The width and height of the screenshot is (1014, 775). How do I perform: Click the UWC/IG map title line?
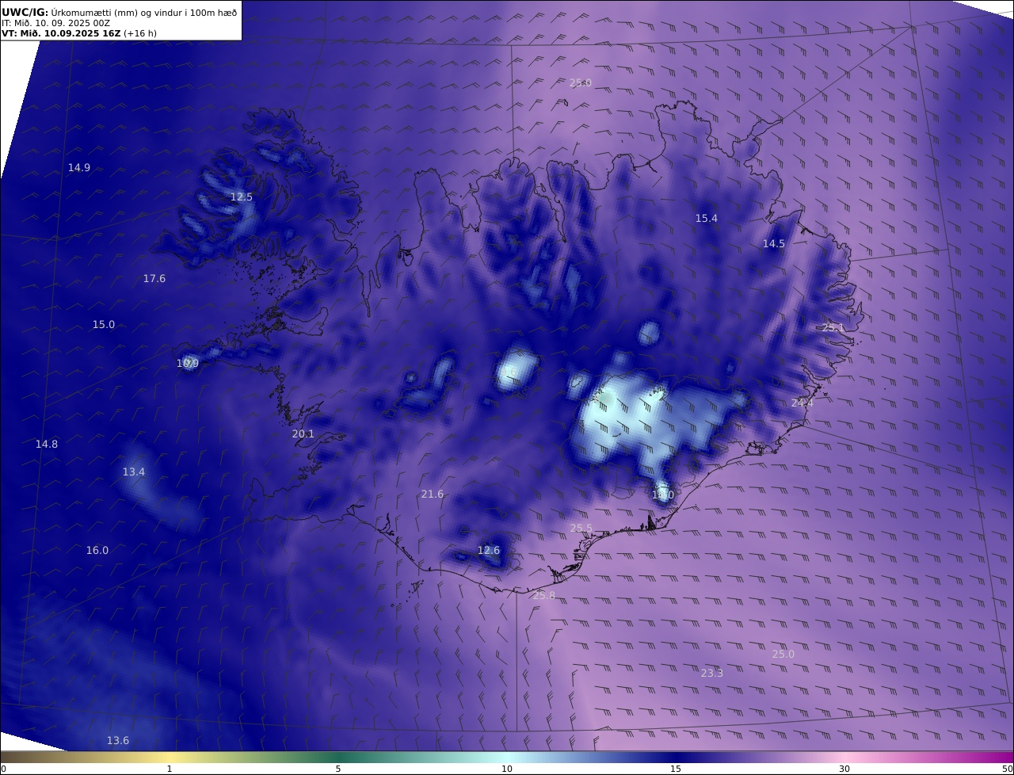(x=119, y=13)
